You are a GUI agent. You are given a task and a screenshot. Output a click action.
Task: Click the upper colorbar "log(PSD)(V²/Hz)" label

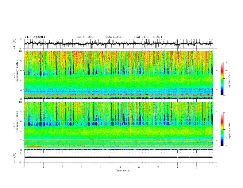(229, 80)
